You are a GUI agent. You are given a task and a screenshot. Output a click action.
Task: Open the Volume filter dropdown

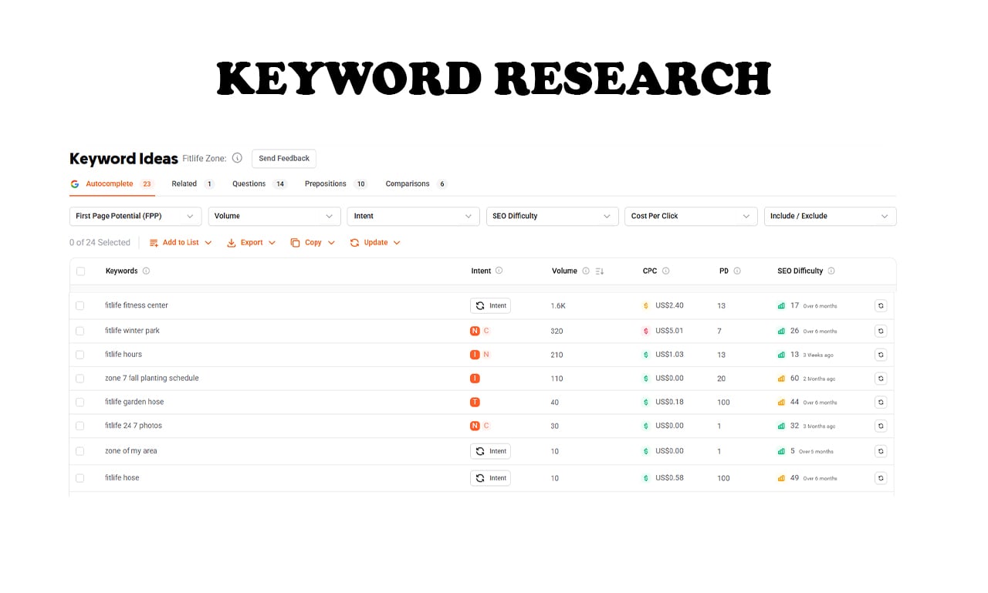(274, 217)
